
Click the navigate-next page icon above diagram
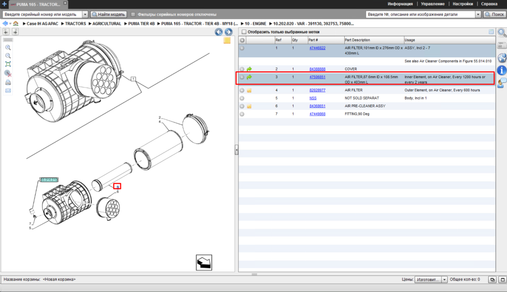coord(15,31)
